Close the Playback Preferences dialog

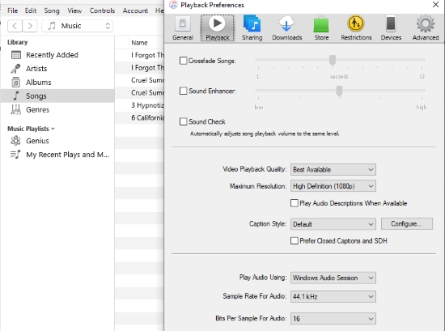click(435, 5)
